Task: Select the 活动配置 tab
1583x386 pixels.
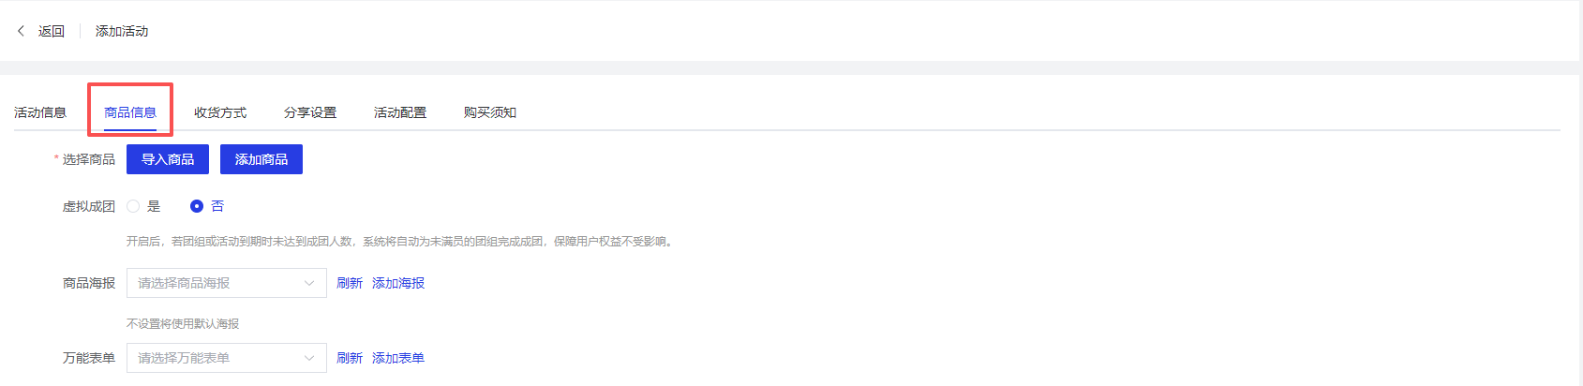Action: 400,112
